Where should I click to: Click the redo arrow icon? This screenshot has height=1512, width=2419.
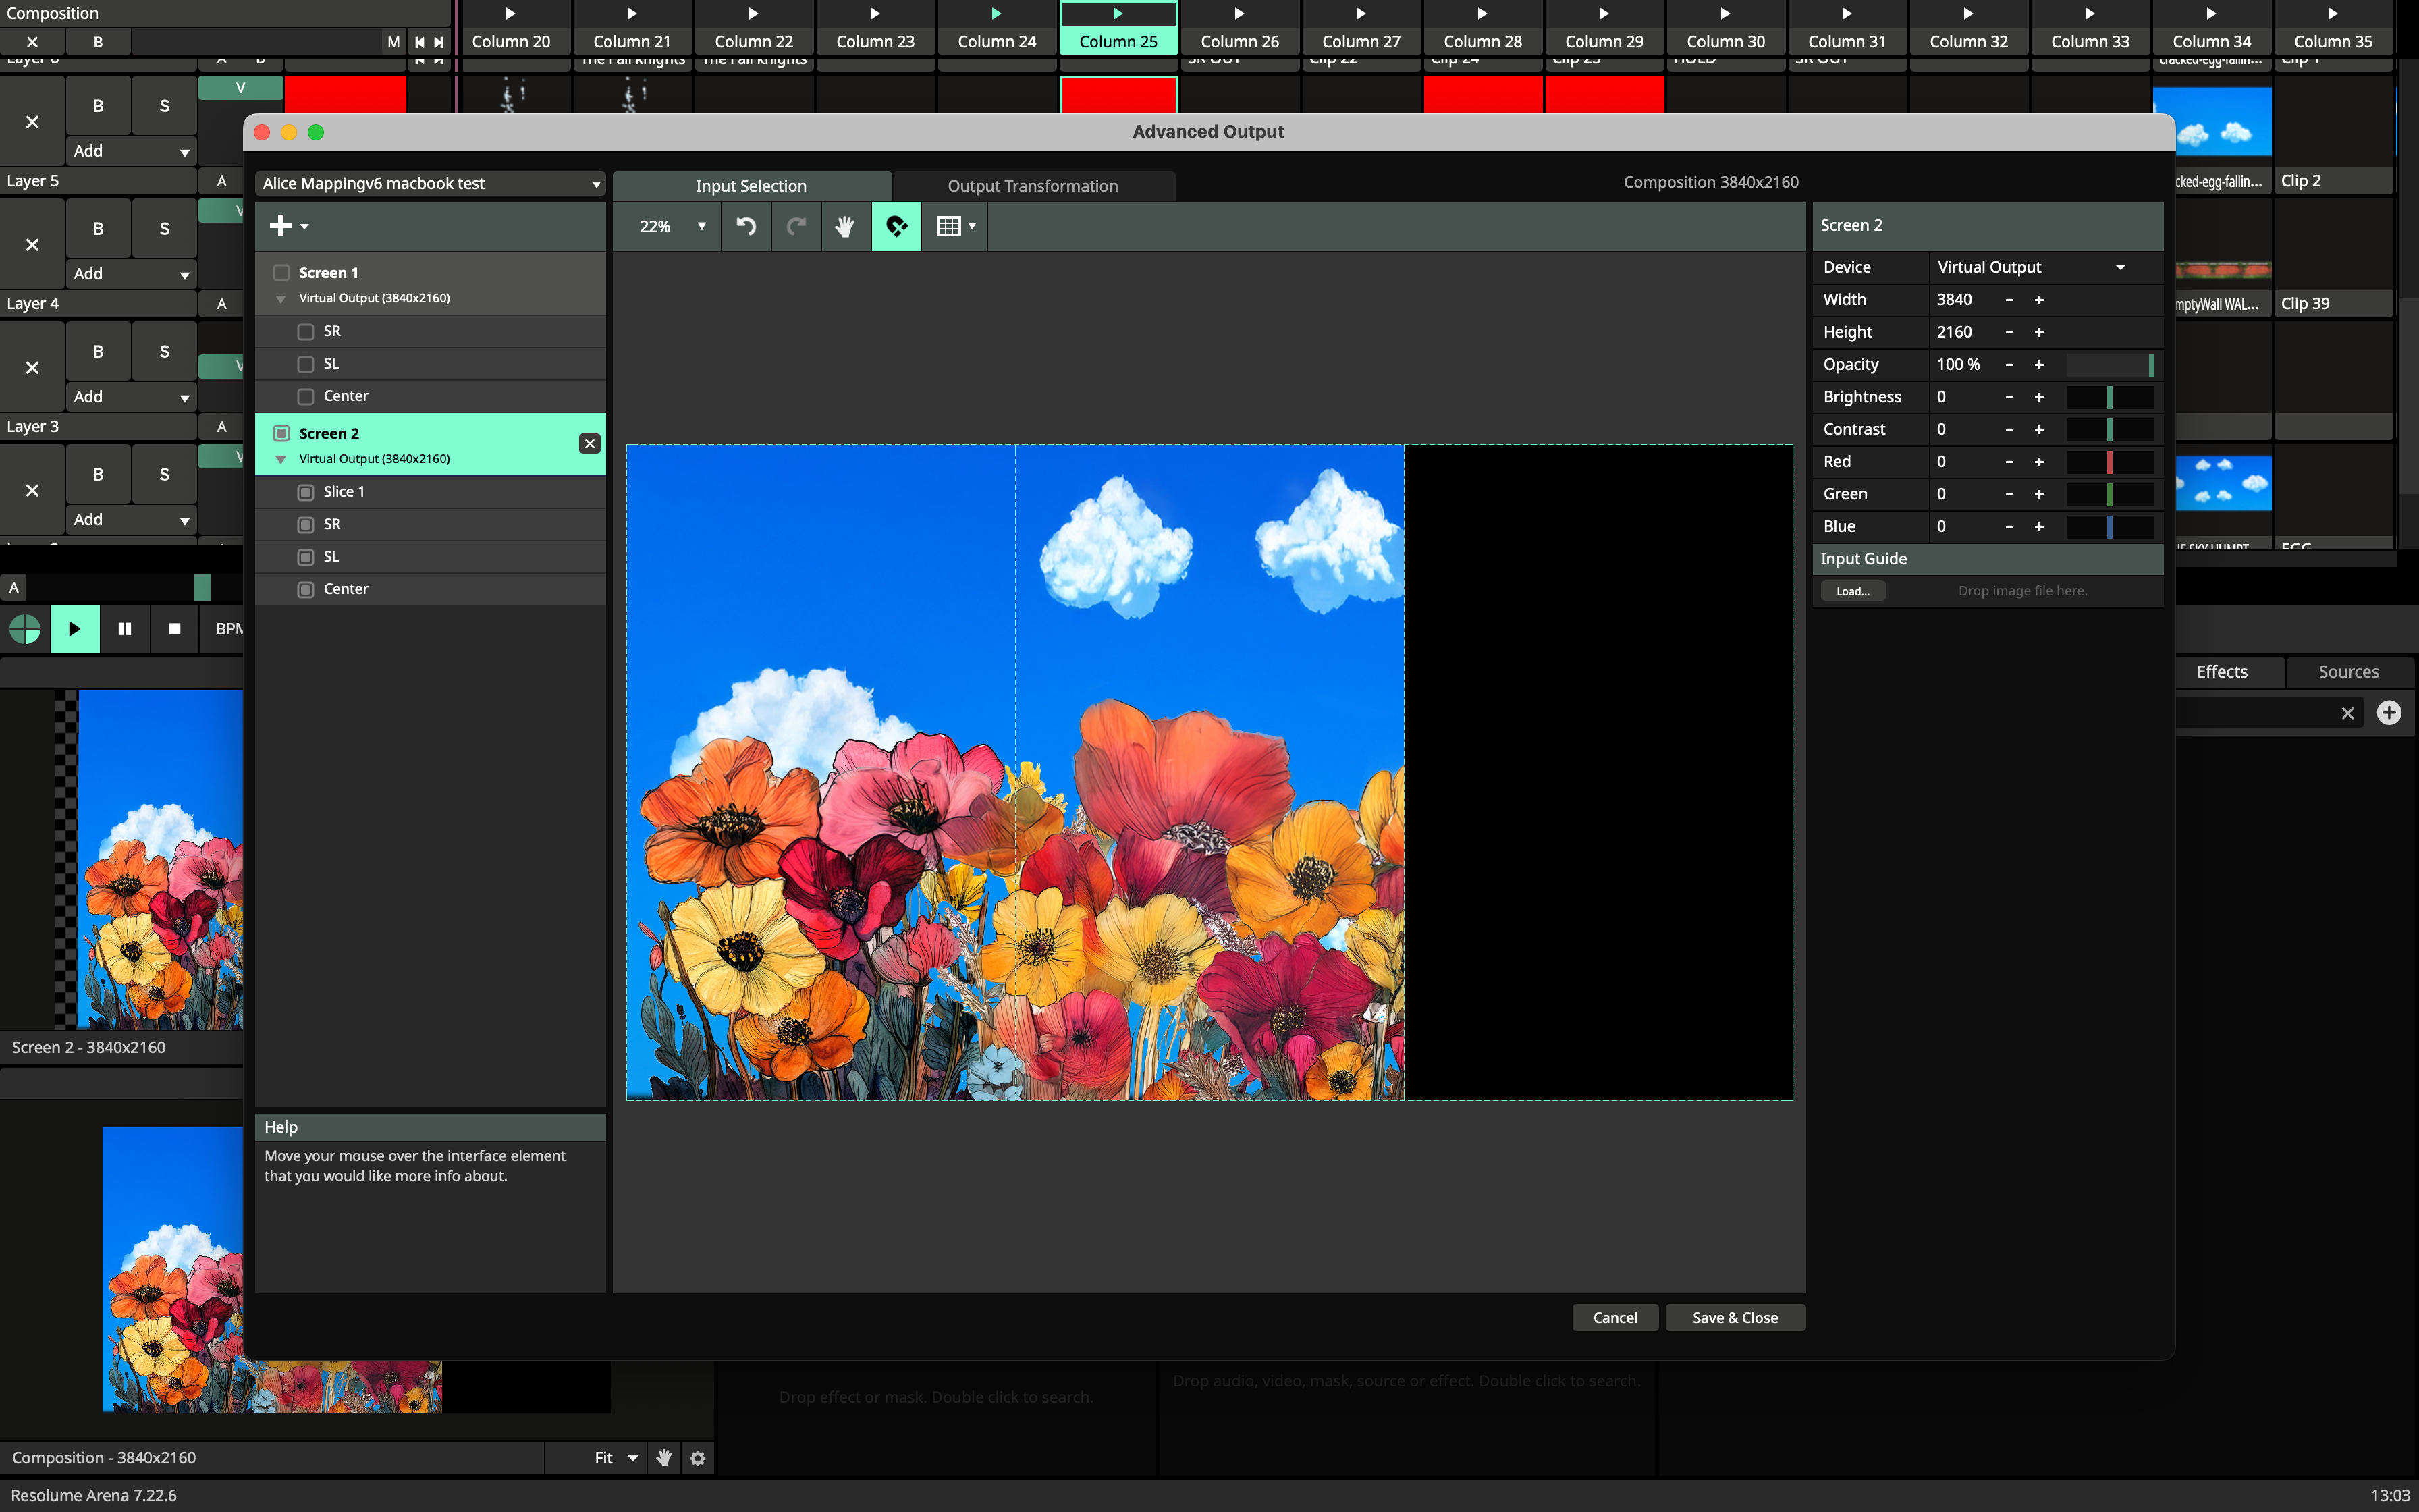[796, 226]
